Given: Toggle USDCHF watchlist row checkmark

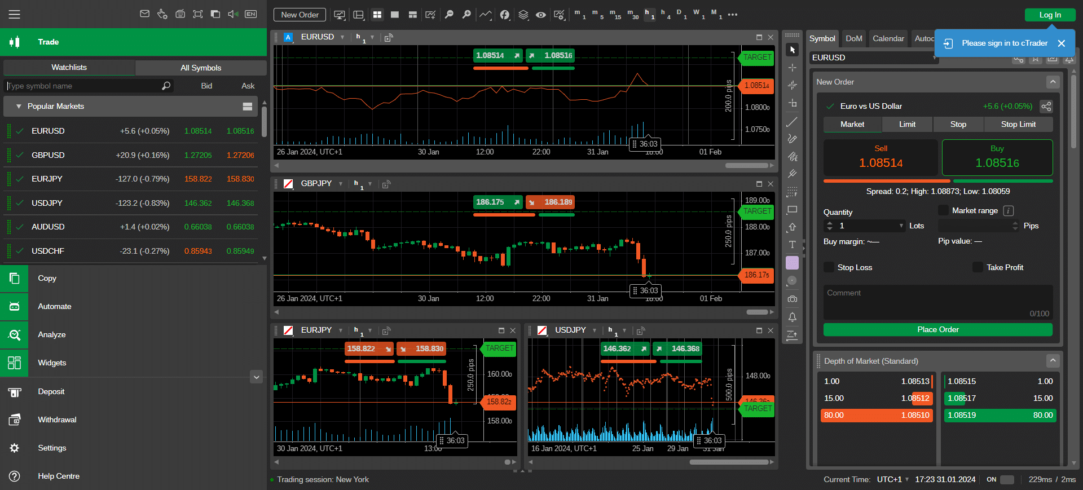Looking at the screenshot, I should [20, 251].
